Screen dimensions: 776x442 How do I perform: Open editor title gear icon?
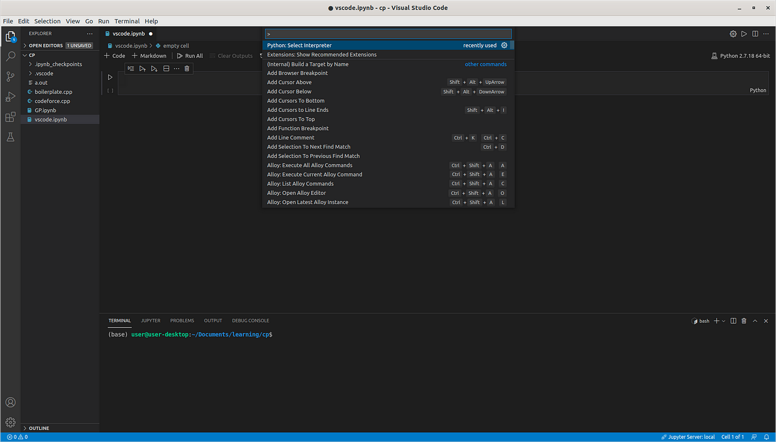click(x=733, y=34)
